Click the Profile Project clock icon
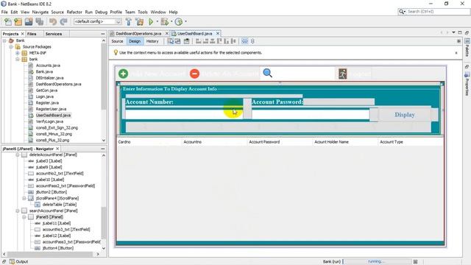 (179, 21)
